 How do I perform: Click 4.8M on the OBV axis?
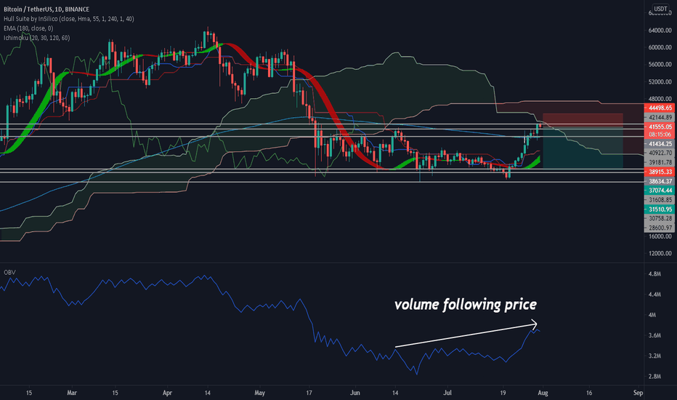tap(654, 273)
